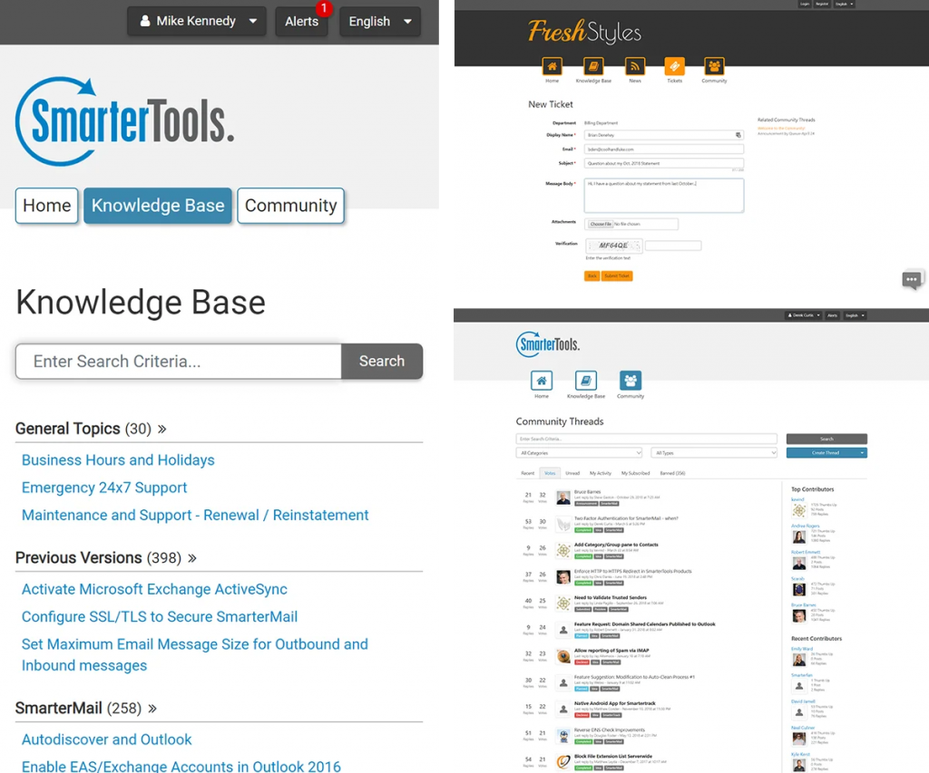The image size is (929, 773).
Task: Click avatar for Reverse DNS Check Improvements thread
Action: click(563, 736)
